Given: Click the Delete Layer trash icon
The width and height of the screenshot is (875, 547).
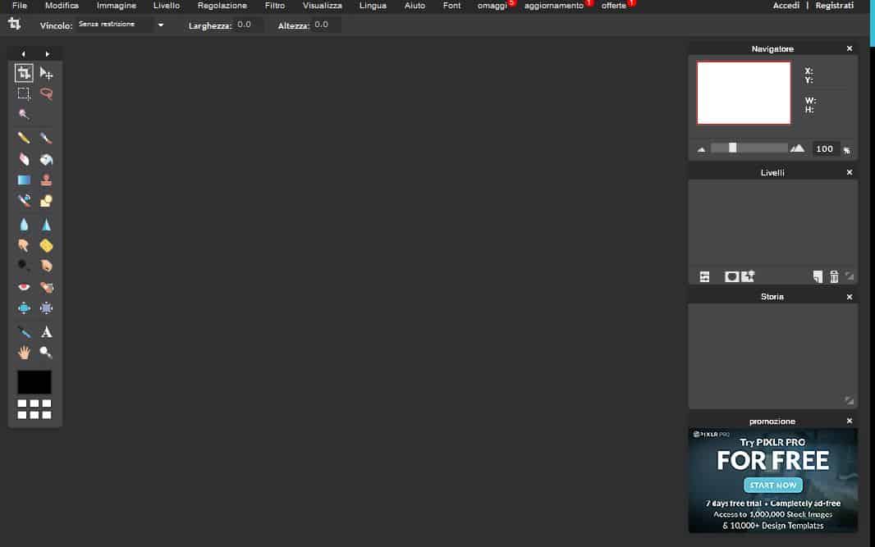Looking at the screenshot, I should (834, 276).
